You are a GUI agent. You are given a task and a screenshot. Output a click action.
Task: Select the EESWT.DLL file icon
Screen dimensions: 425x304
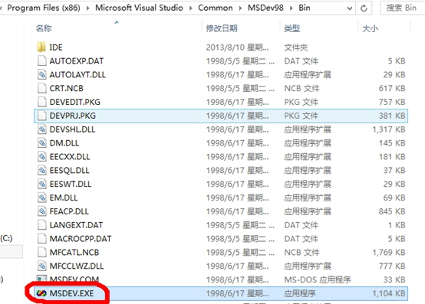click(41, 184)
